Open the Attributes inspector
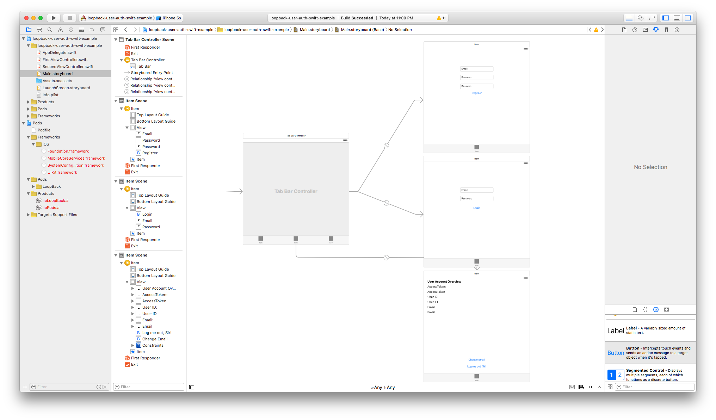 point(656,30)
